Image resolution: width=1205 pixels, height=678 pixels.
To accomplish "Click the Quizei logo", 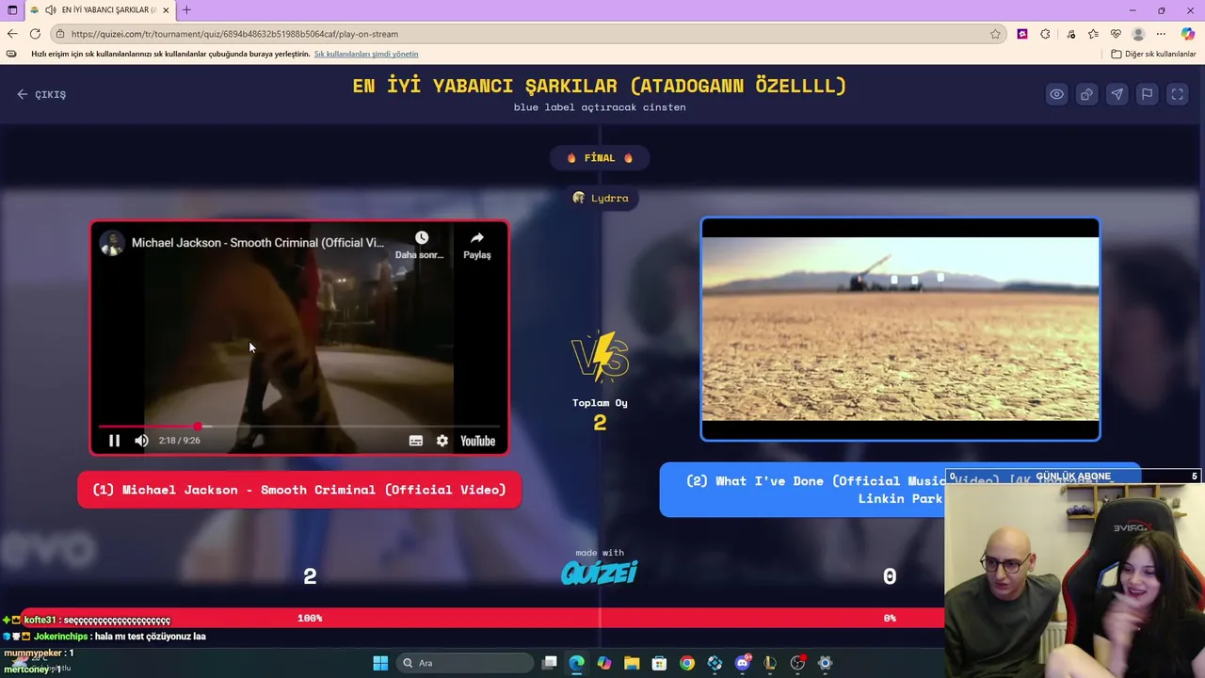I will coord(600,572).
